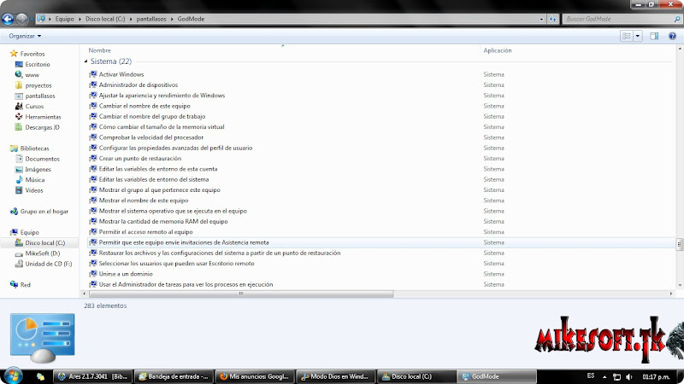Click the 01:17 p.m. taskbar clock
684x384 pixels.
[656, 376]
